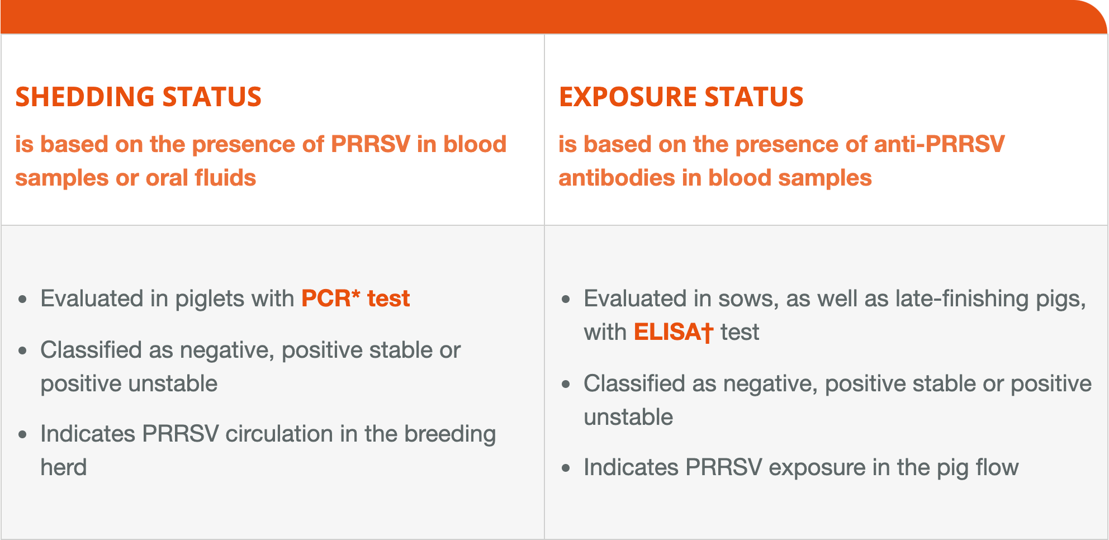1109x540 pixels.
Task: Click the bullet dot before 'Indicates PRRSV circulation'
Action: 22,435
